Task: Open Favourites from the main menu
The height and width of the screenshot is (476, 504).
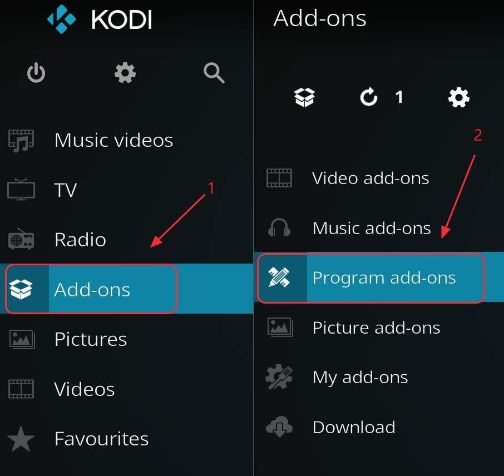Action: point(127,438)
